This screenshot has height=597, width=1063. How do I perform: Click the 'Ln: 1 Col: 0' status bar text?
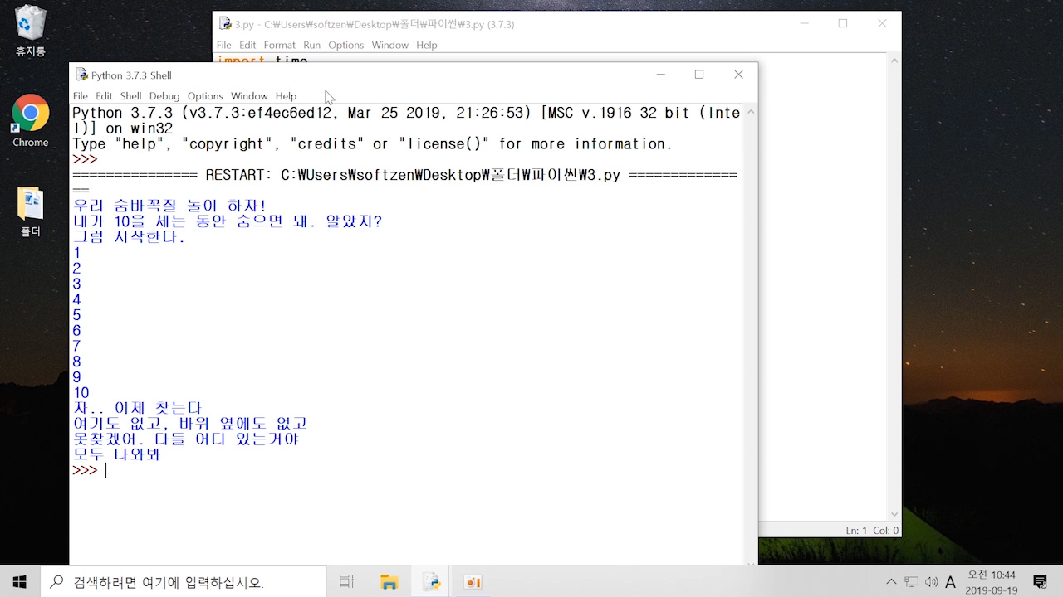(x=872, y=531)
